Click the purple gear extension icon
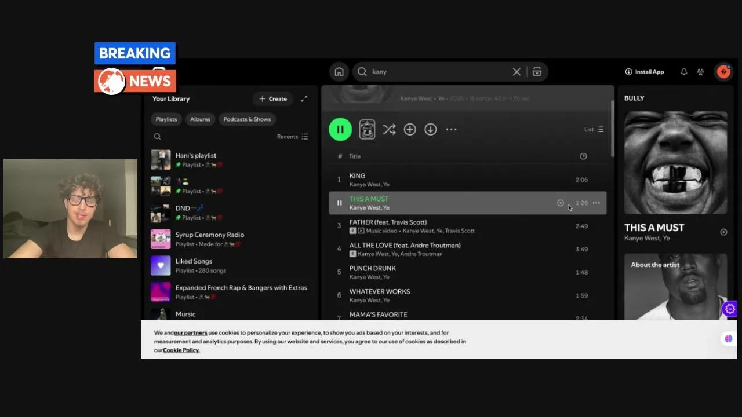 (730, 309)
